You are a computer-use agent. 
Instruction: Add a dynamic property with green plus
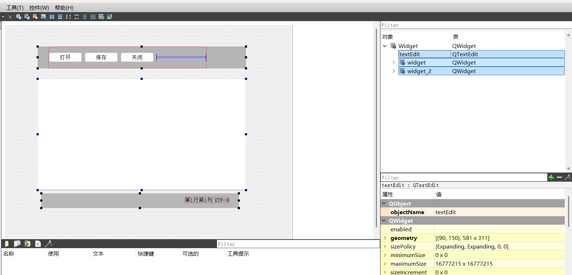coord(551,177)
